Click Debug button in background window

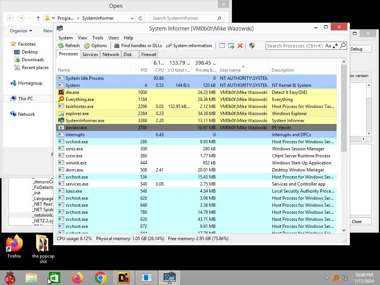360,49
